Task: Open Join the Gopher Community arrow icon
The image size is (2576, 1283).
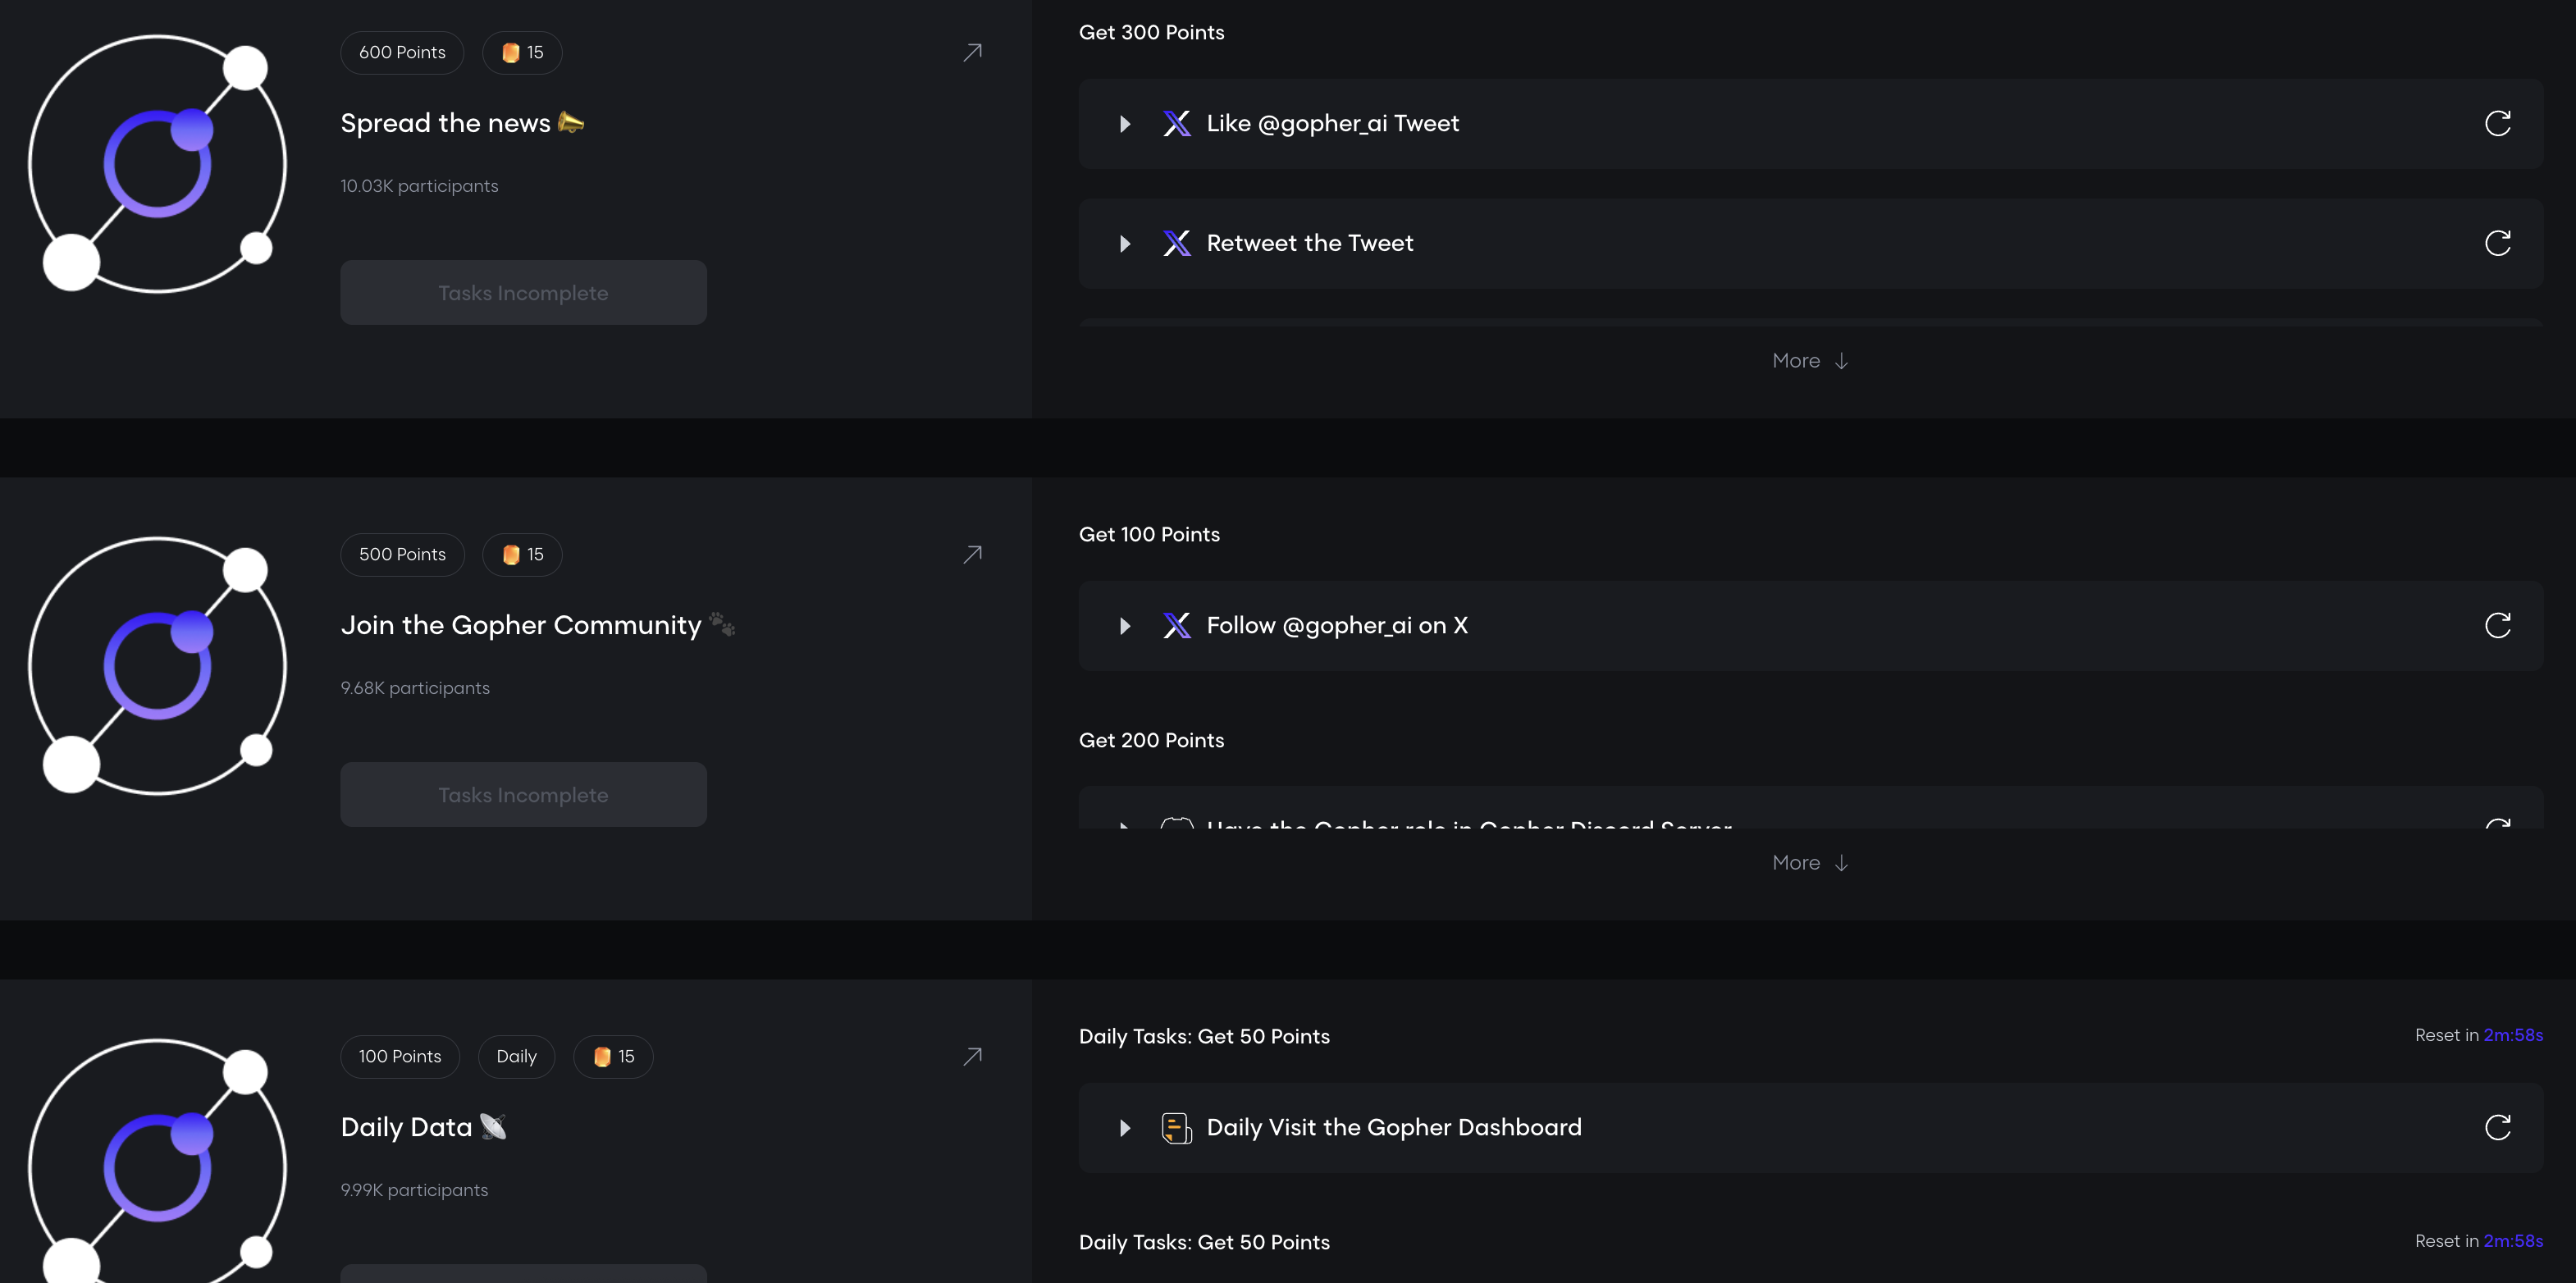Action: [x=972, y=554]
